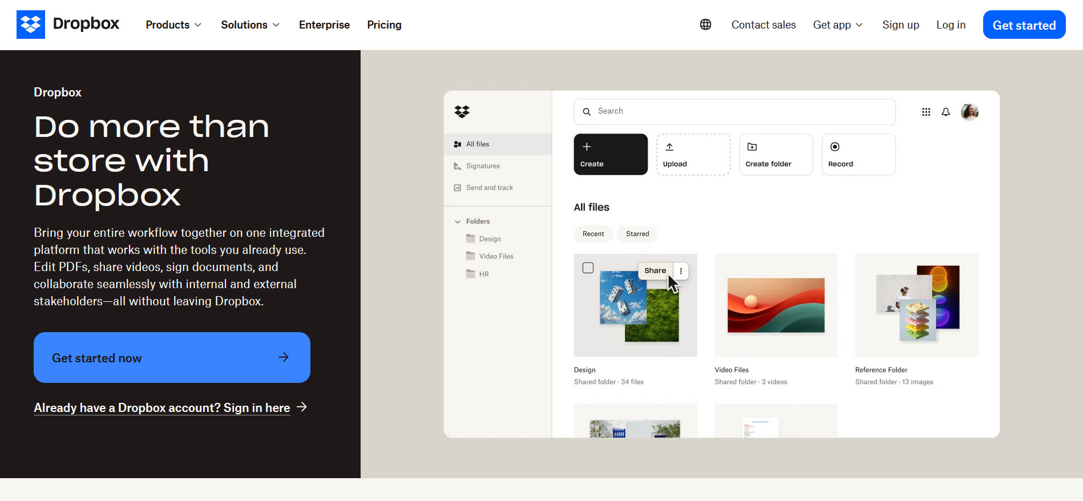Screen dimensions: 1083x501
Task: Click arrow icon in Get started now
Action: (284, 357)
